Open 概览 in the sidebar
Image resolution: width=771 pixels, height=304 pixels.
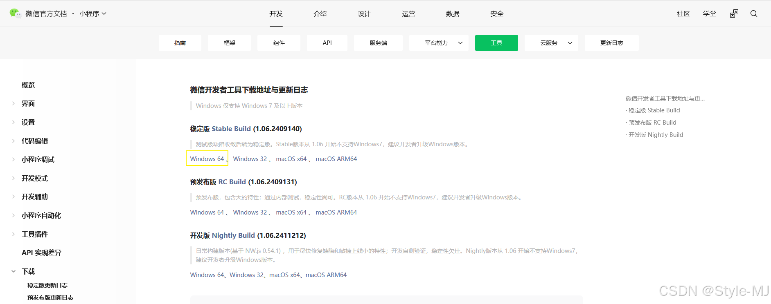28,85
